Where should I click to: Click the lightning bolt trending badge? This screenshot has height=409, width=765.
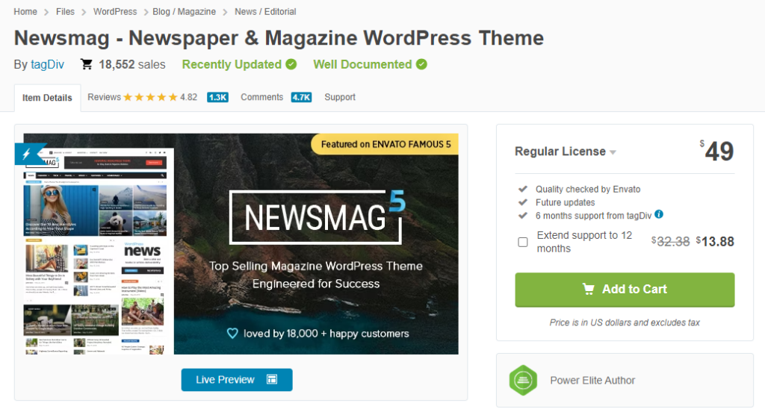point(29,154)
